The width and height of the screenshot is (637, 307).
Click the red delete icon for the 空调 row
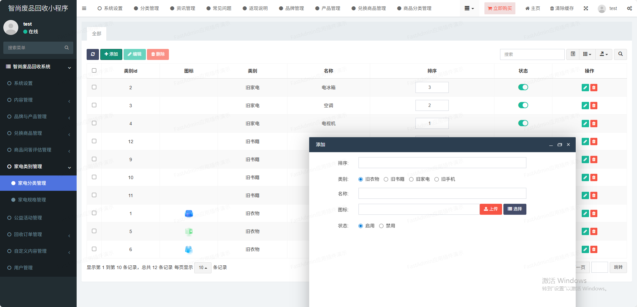pos(594,106)
